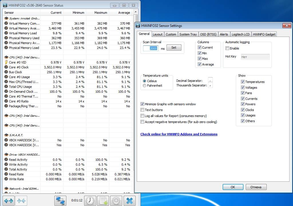293x206 pixels.
Task: Click OK in Sensor Settings
Action: coord(233,187)
